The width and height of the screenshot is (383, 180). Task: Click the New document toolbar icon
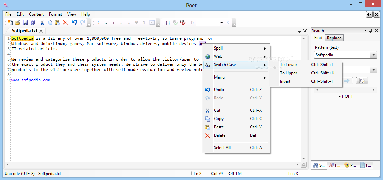[10, 22]
